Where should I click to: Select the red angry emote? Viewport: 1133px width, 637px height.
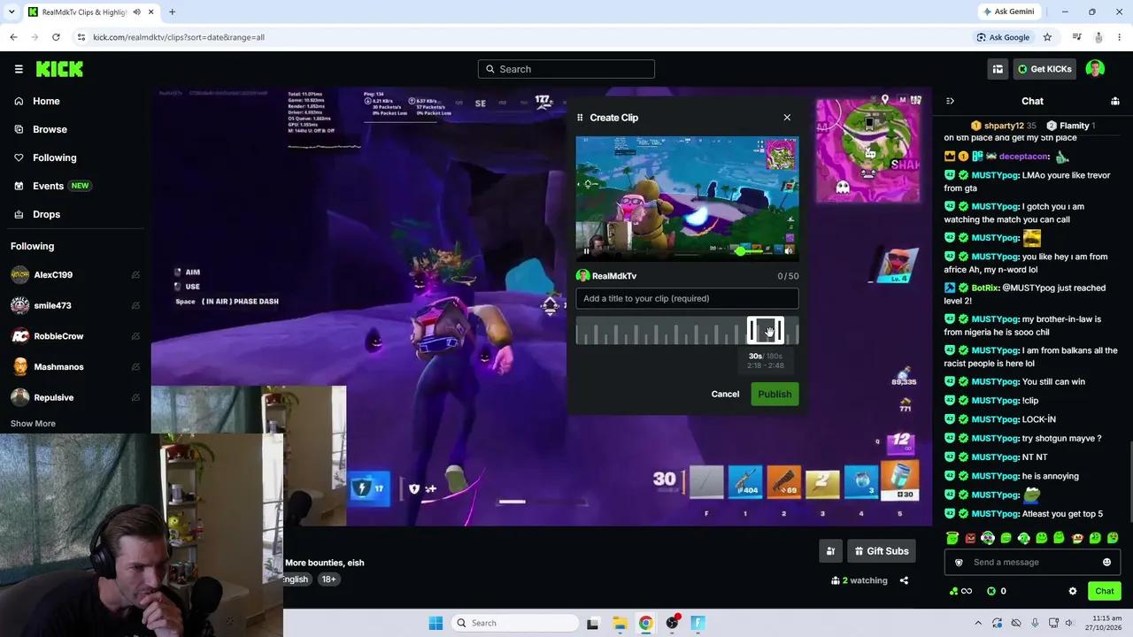pos(970,538)
